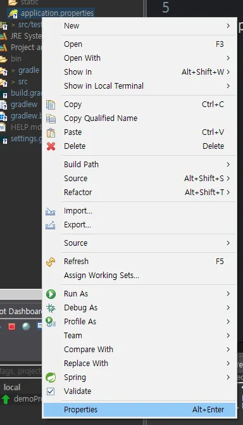Screen dimensions: 243x425
Task: Click the Spring leaf icon
Action: point(51,377)
